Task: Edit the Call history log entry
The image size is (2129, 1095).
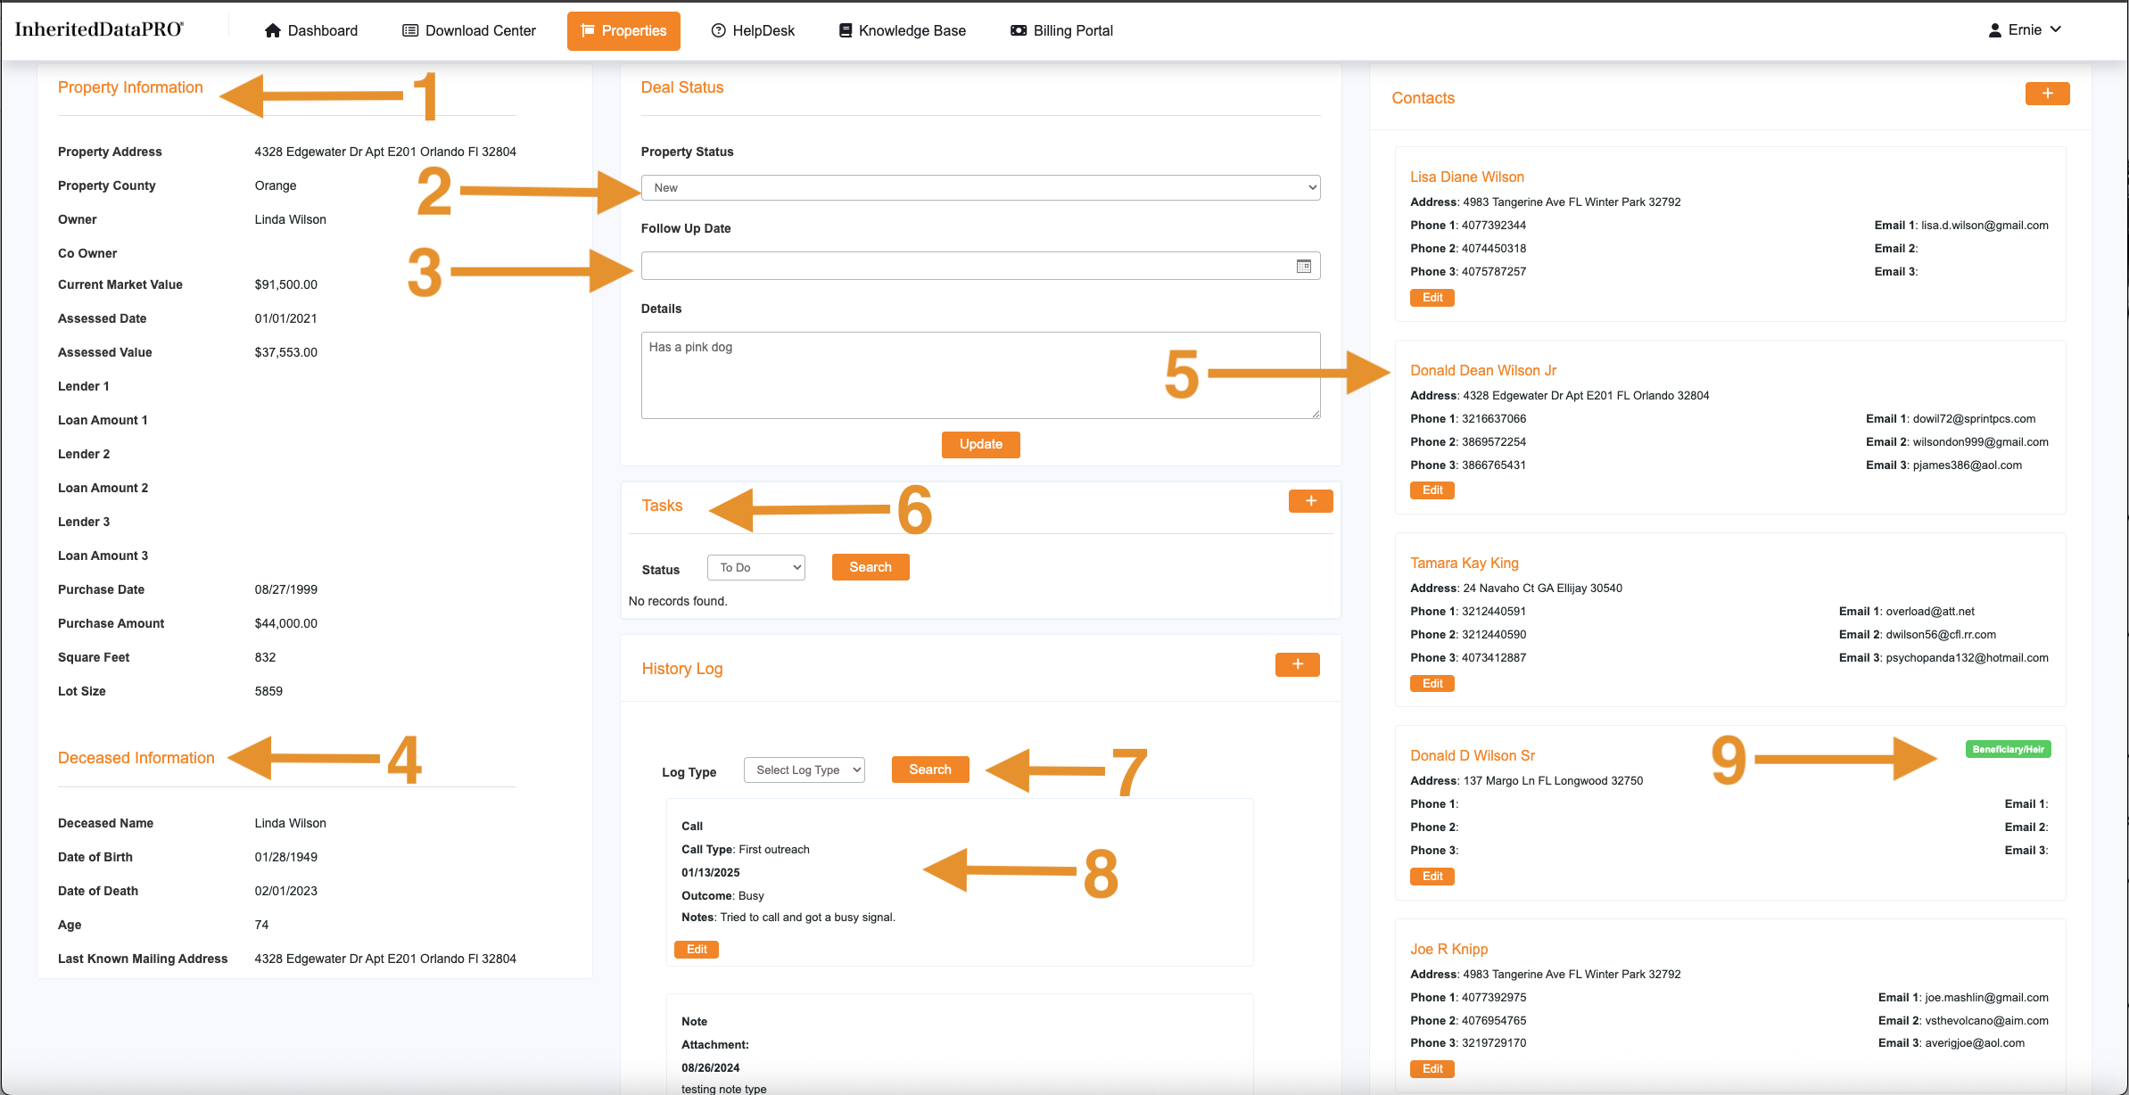Action: pos(696,950)
